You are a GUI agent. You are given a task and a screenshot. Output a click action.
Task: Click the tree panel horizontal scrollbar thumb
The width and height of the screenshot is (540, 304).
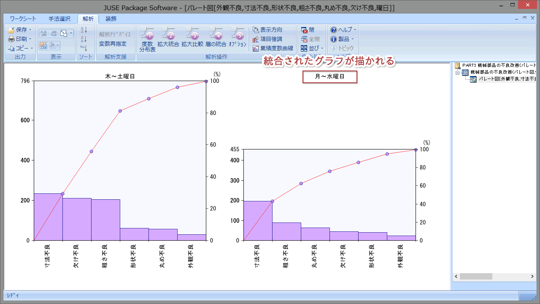point(476,276)
